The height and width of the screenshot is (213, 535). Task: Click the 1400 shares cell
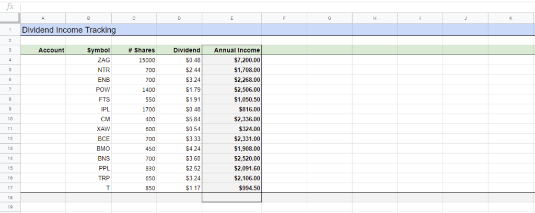[134, 90]
